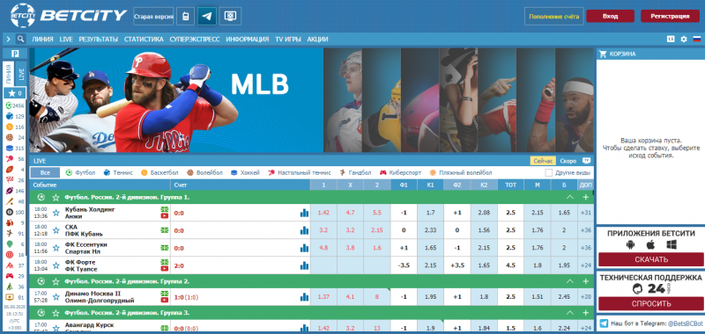Collapse Группа 1 league with chevron

point(570,197)
